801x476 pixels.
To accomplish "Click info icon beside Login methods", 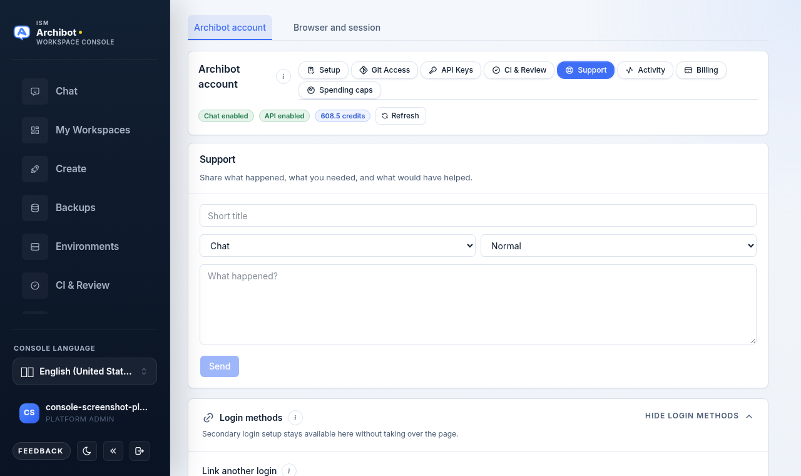I will pyautogui.click(x=295, y=418).
